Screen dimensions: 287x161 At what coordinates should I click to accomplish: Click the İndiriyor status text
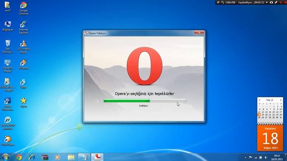coord(144,106)
